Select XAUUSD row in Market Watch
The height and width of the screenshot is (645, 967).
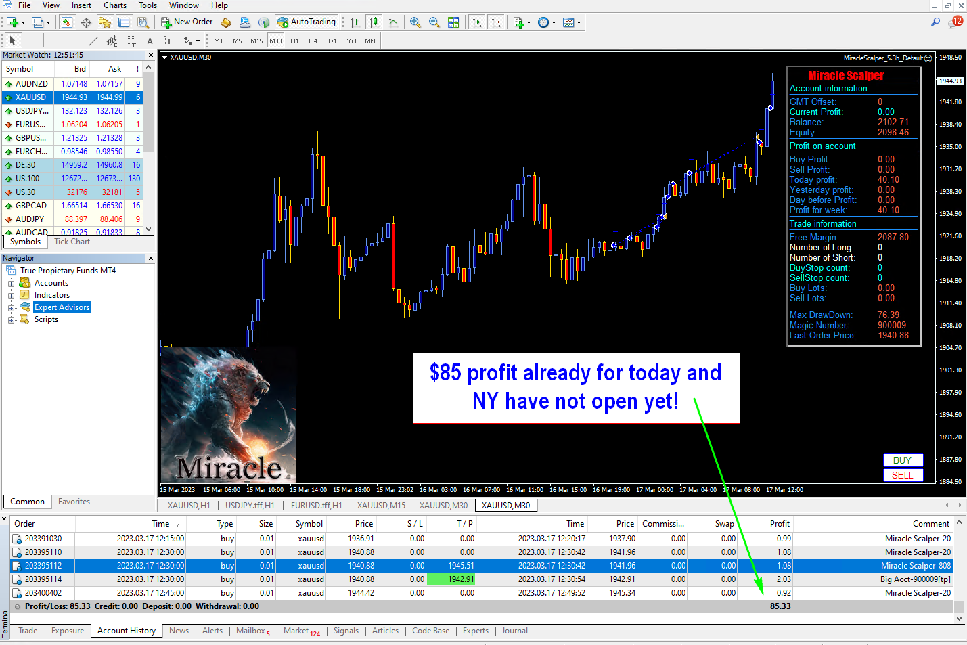[73, 97]
